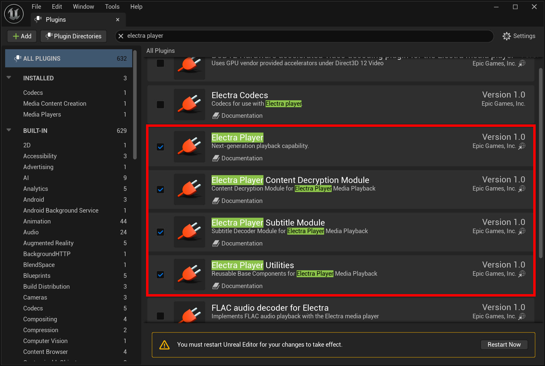Viewport: 545px width, 366px height.
Task: Select the Android Background Service category
Action: point(69,210)
